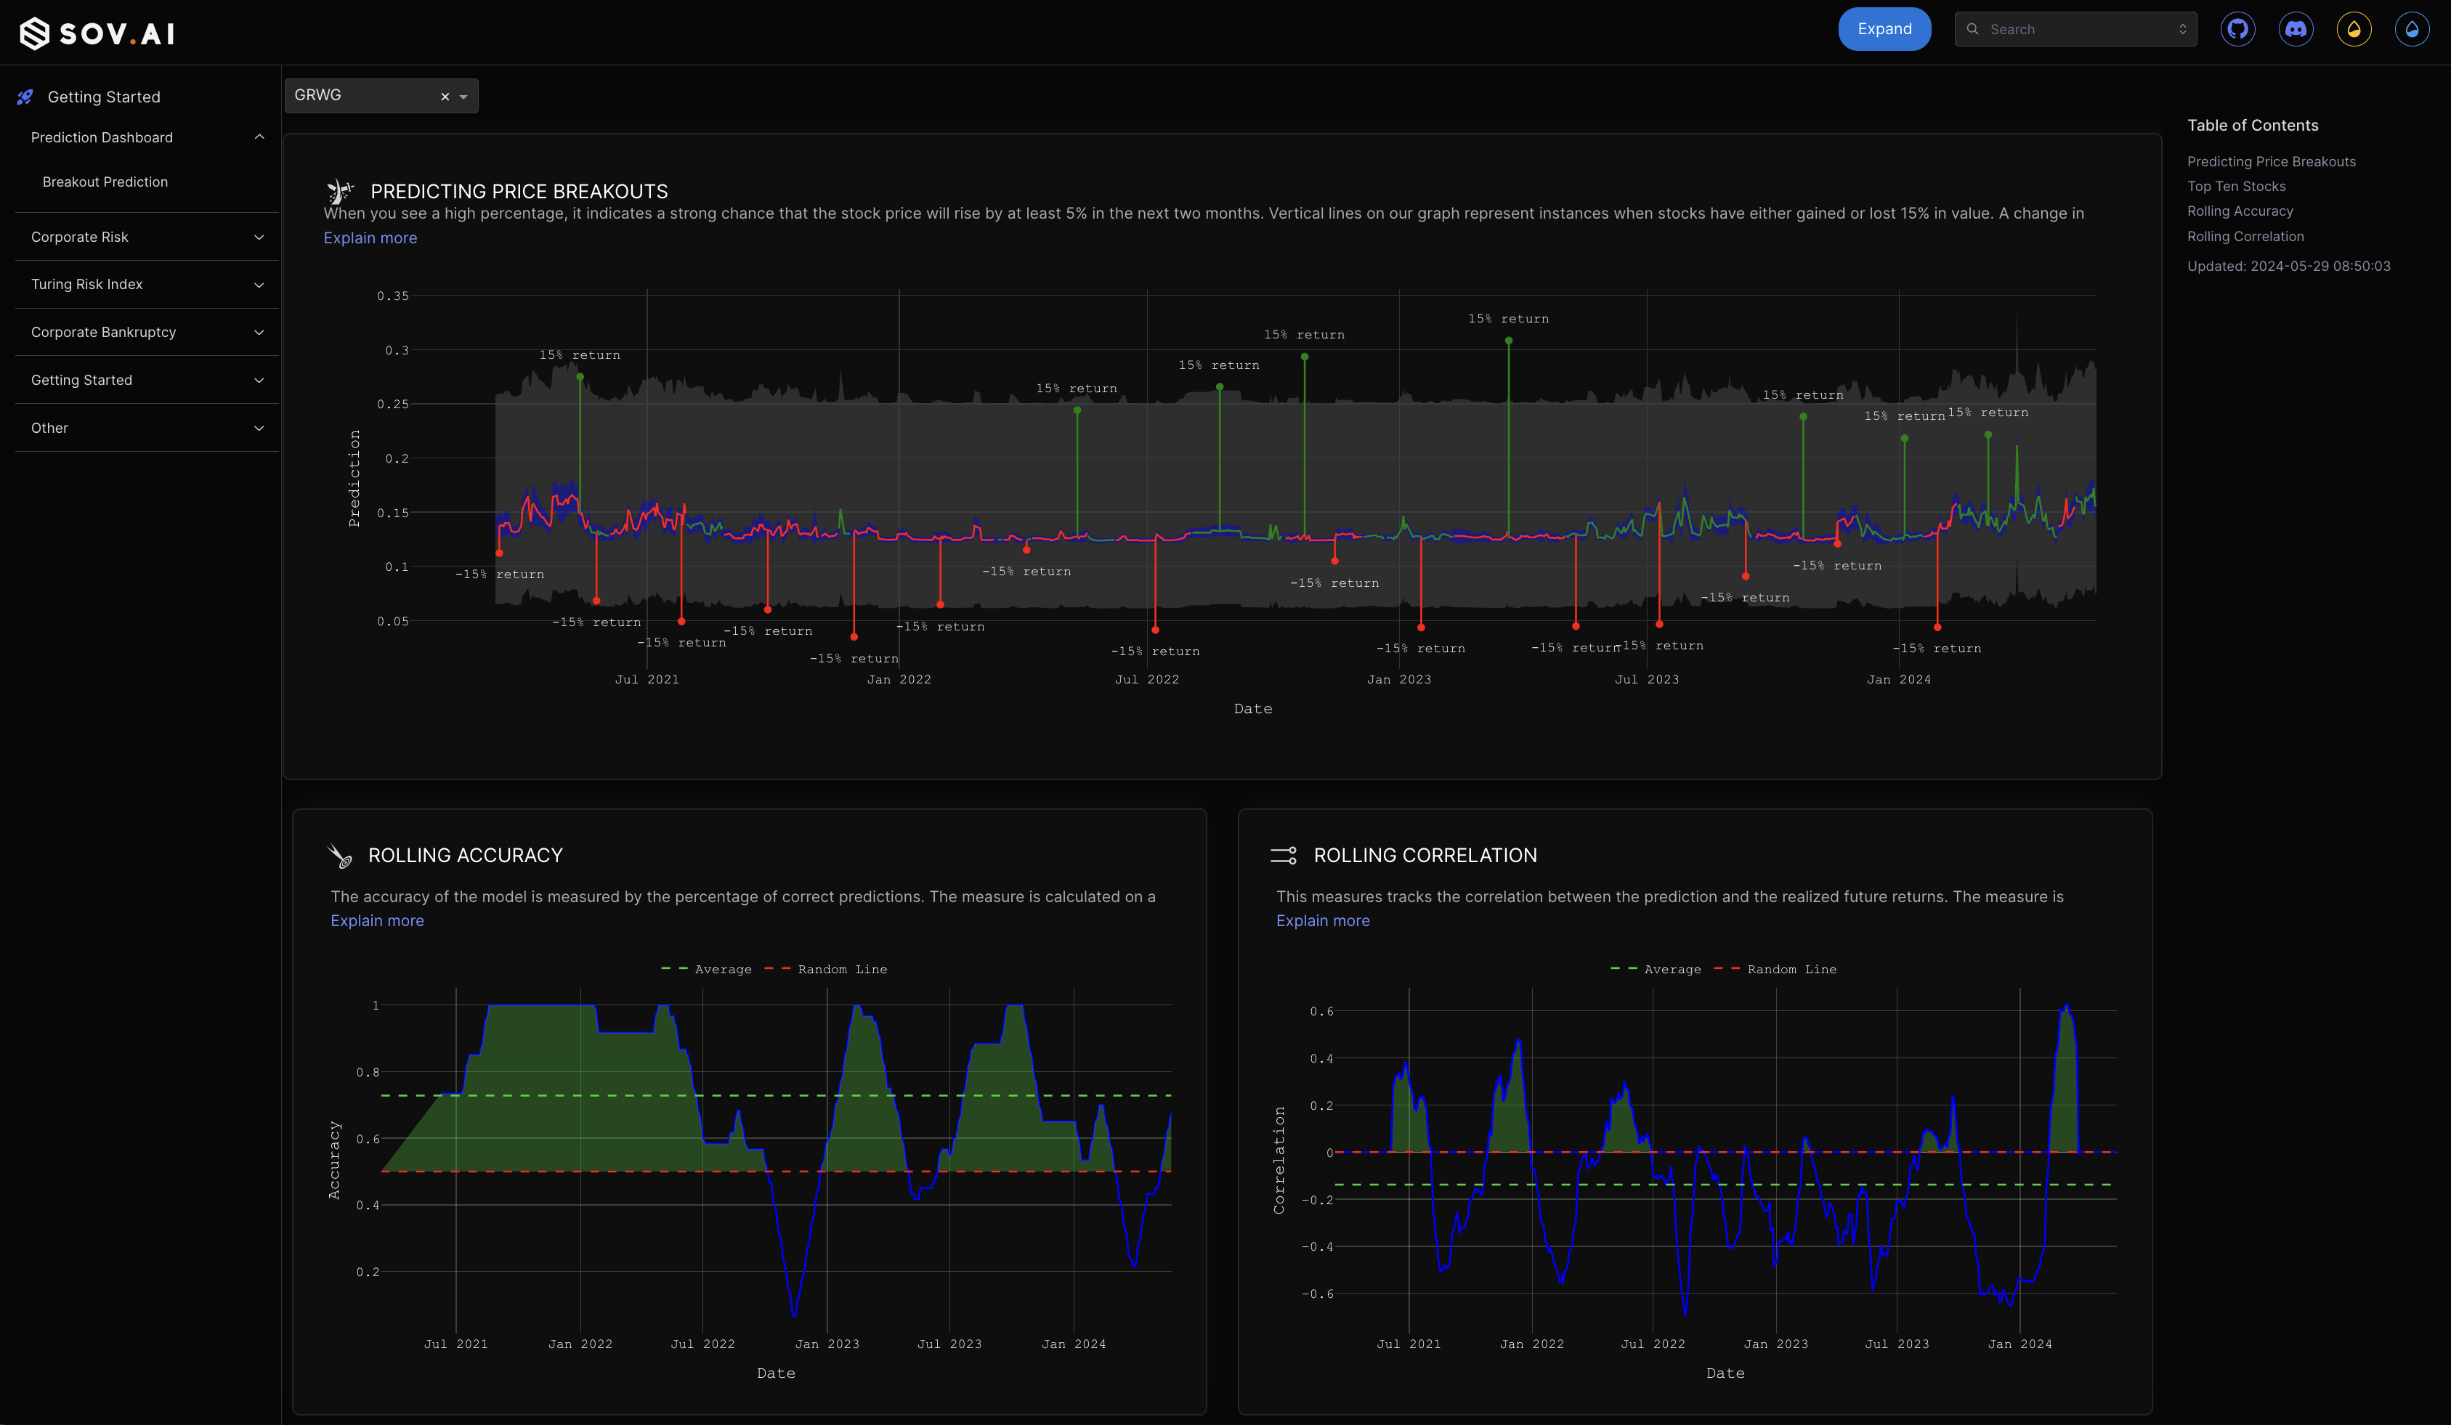The width and height of the screenshot is (2451, 1425).
Task: Focus the Search input field
Action: point(2075,29)
